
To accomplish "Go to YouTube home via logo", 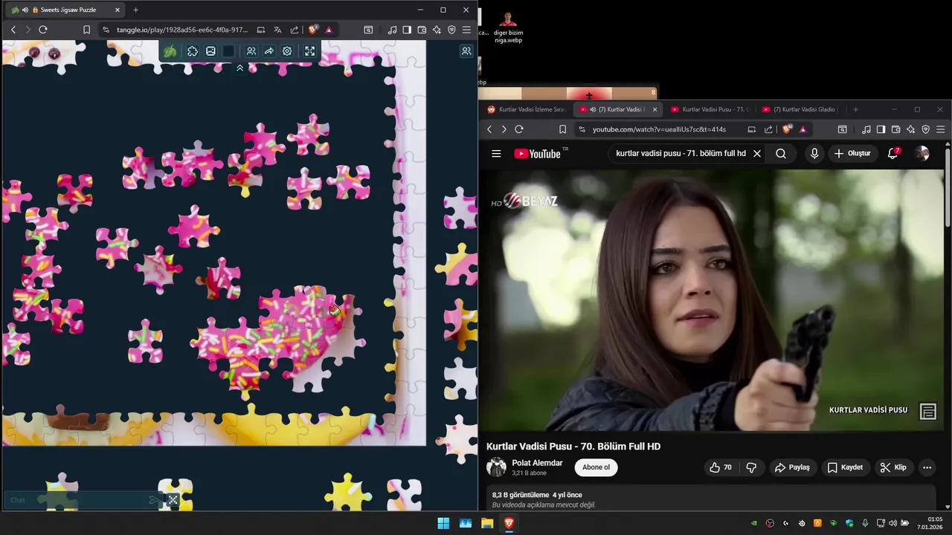I will tap(541, 154).
